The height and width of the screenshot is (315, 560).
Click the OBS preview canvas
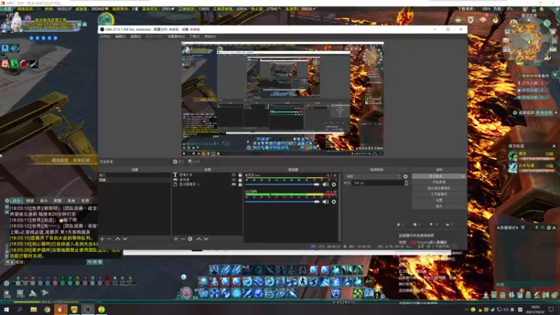pos(283,99)
